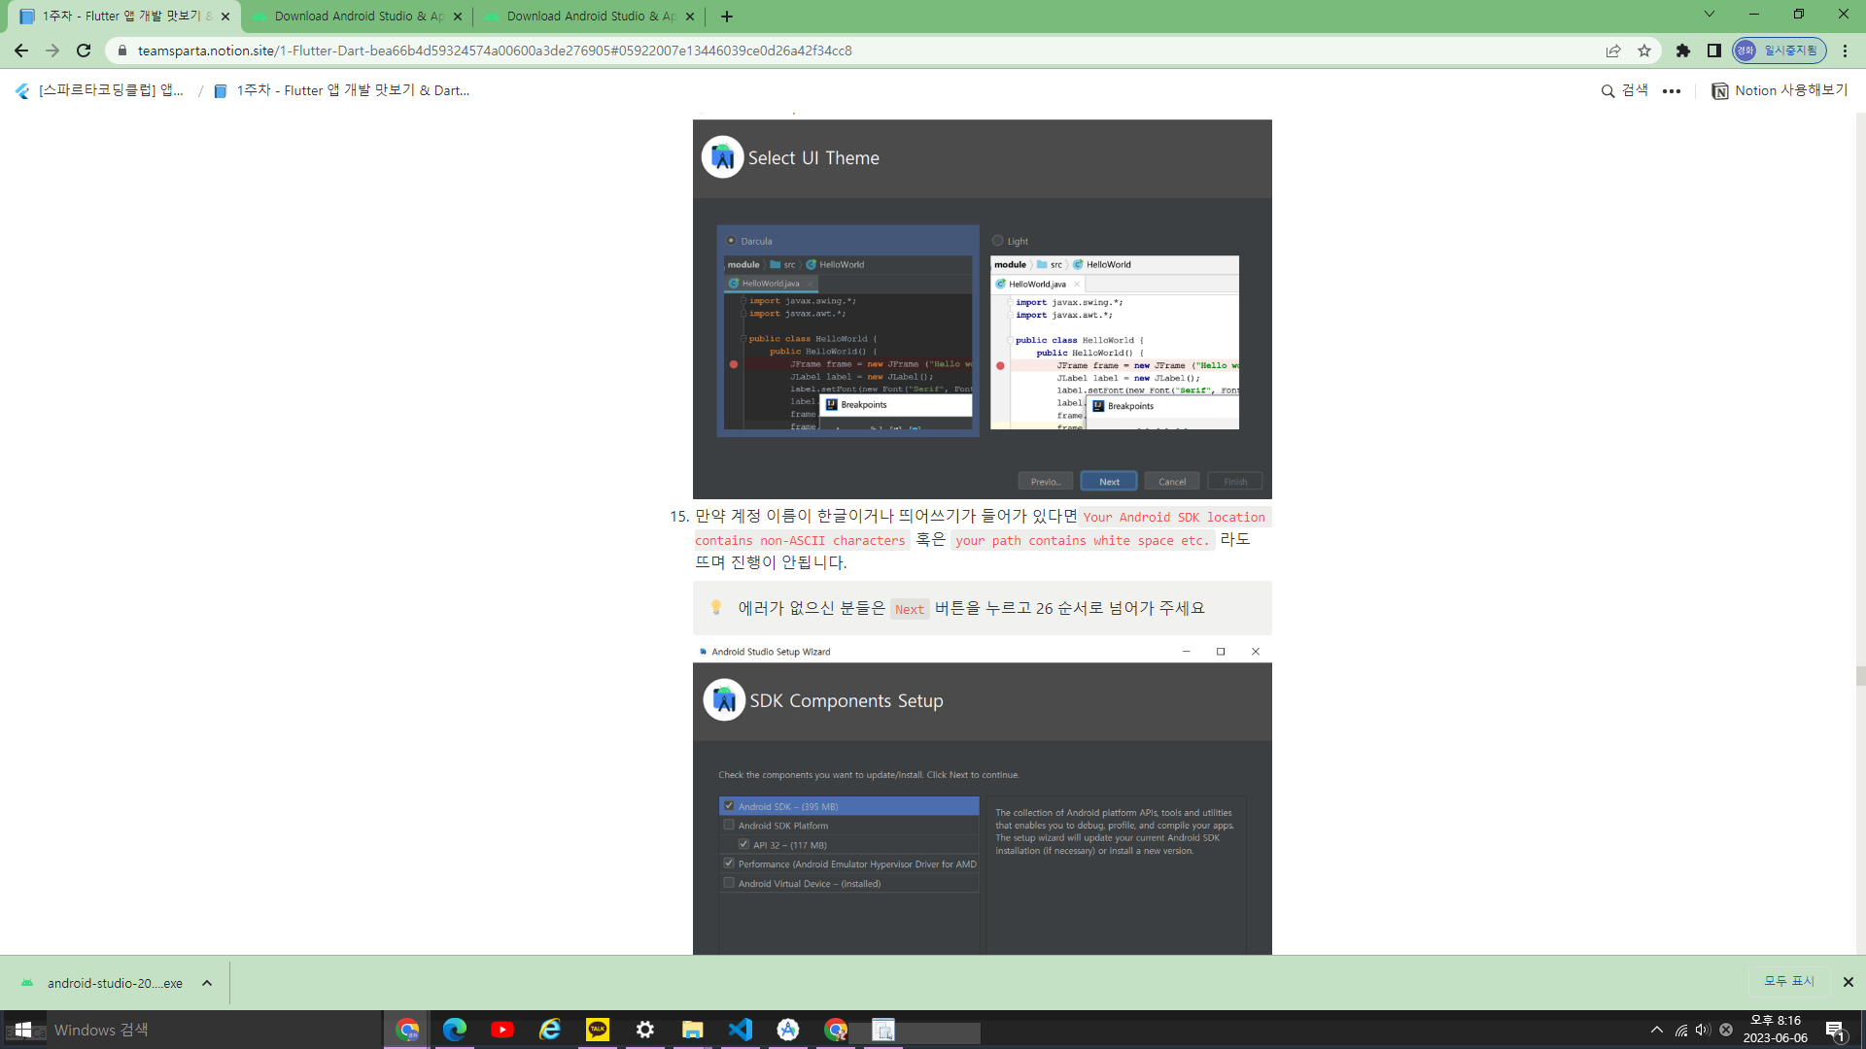Show hidden system tray icons
This screenshot has height=1049, width=1866.
click(x=1657, y=1030)
